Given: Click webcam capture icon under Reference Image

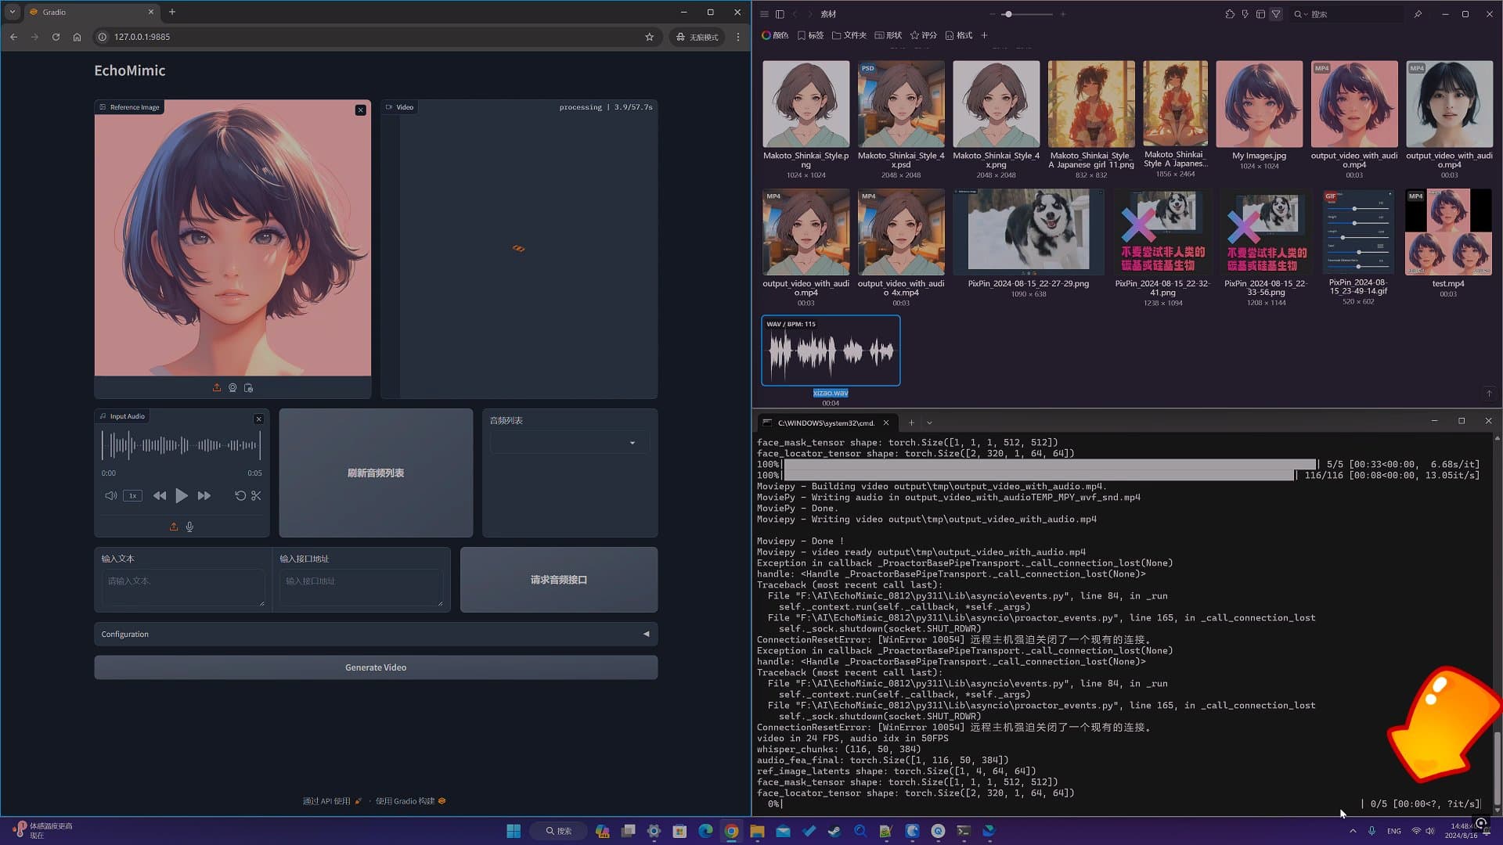Looking at the screenshot, I should tap(232, 388).
